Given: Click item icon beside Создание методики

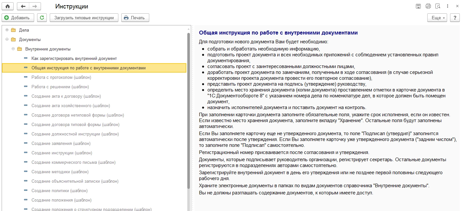Looking at the screenshot, I should pyautogui.click(x=26, y=172).
